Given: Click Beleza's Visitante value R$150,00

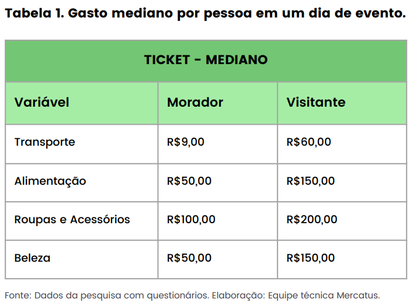Looking at the screenshot, I should pos(311,258).
